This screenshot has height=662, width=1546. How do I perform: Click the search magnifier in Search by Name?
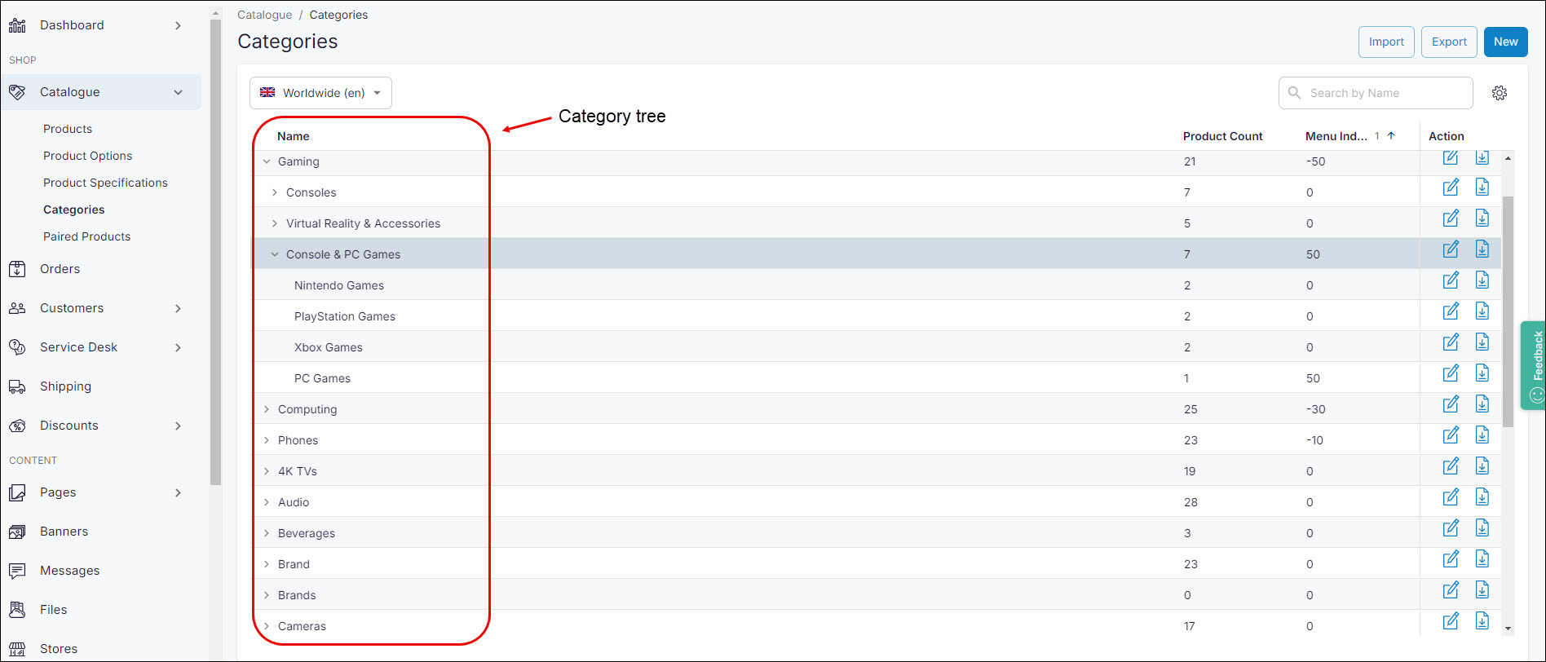[x=1294, y=92]
